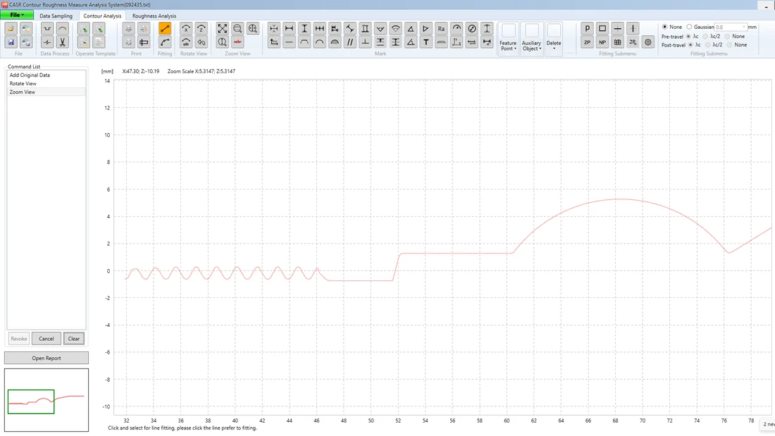The width and height of the screenshot is (775, 436).
Task: Select Pre-travel λc radio button
Action: click(688, 36)
